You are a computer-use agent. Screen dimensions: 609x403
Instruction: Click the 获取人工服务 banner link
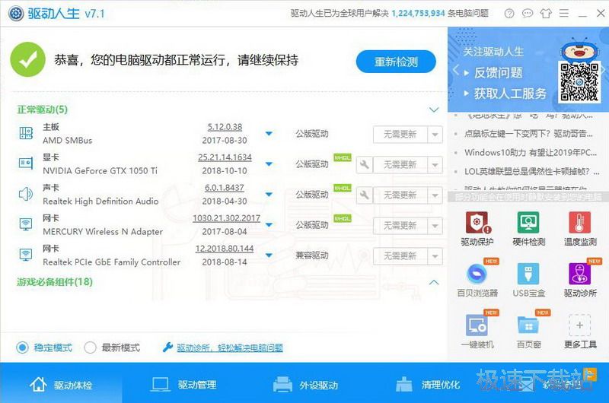pyautogui.click(x=509, y=93)
